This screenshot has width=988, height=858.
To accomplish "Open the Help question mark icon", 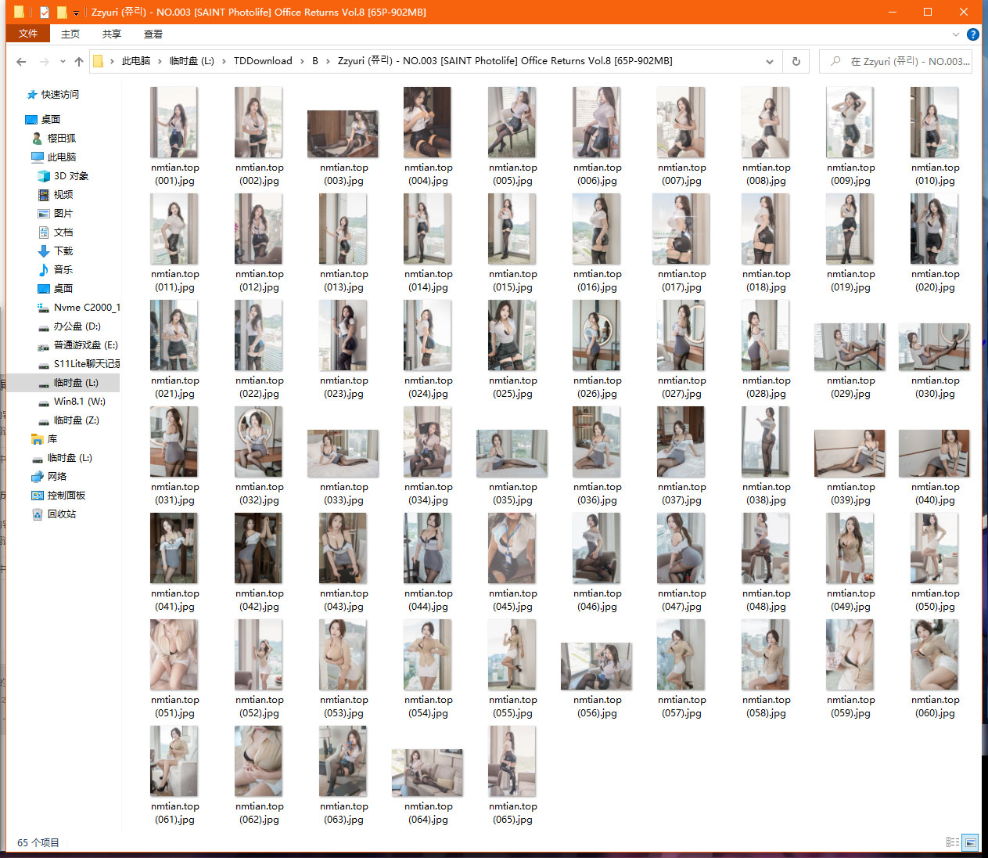I will [x=972, y=34].
